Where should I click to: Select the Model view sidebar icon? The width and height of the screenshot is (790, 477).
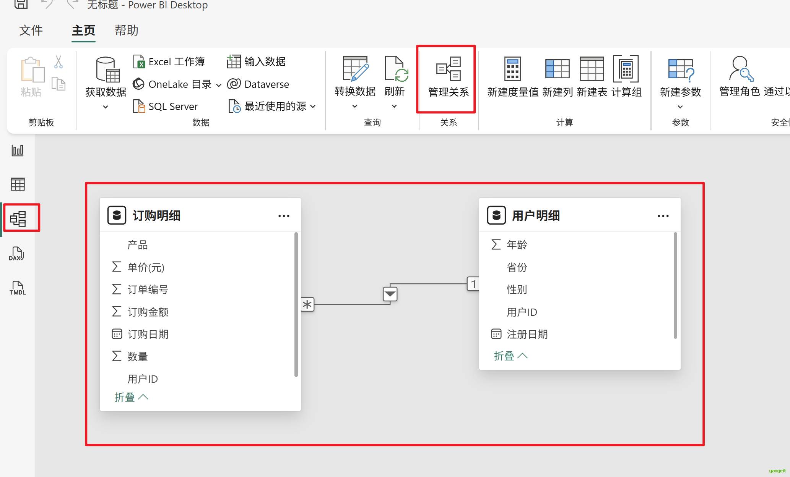point(18,218)
